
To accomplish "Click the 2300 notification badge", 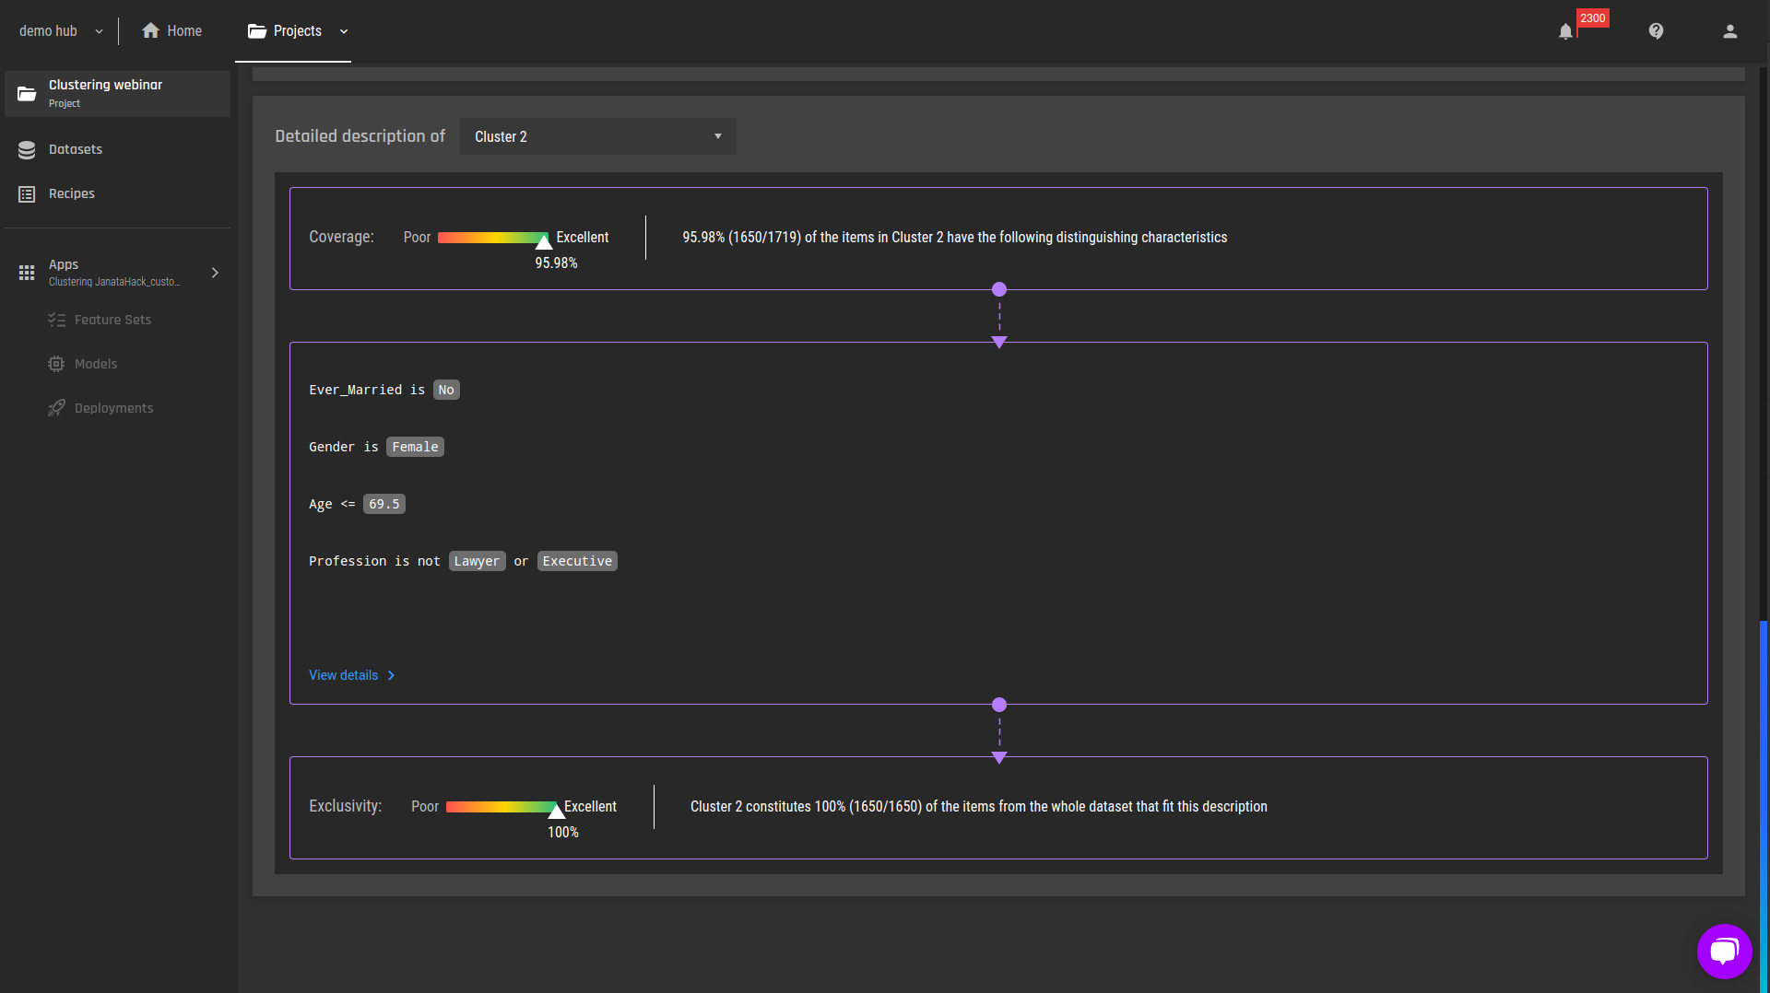I will click(x=1593, y=18).
